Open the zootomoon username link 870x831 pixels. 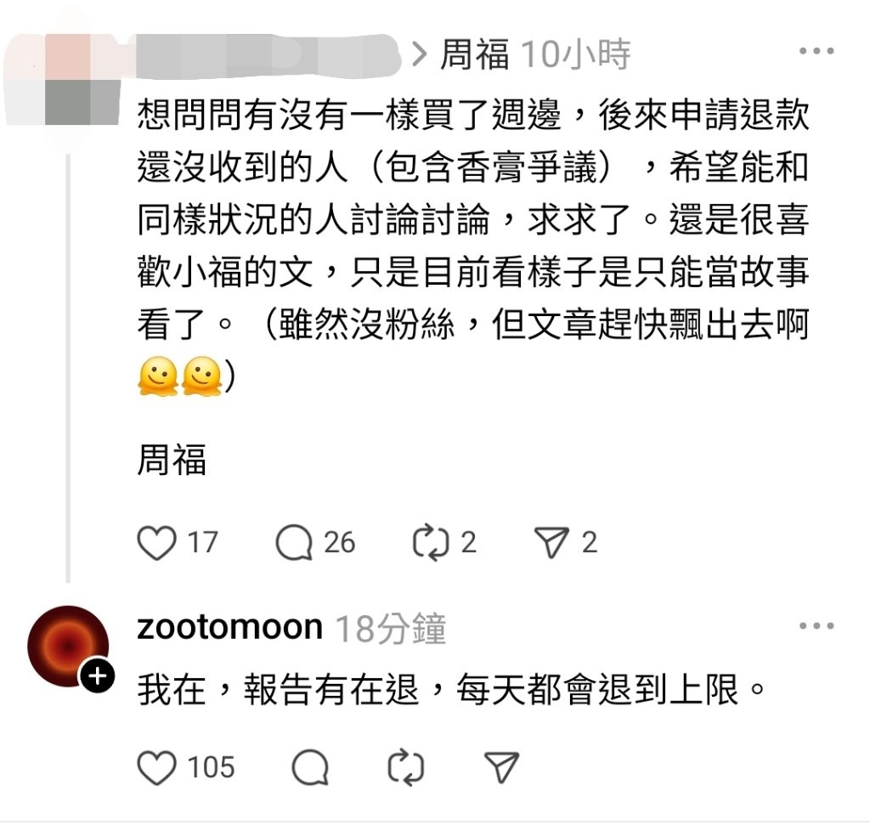[229, 627]
